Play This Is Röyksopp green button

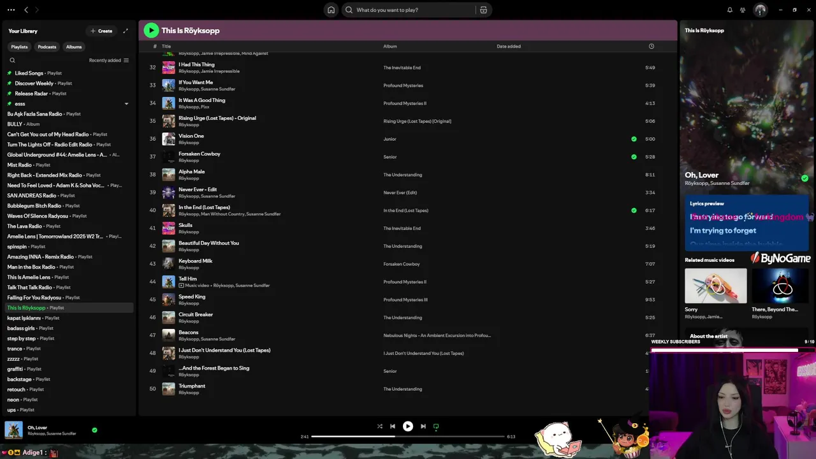click(151, 30)
